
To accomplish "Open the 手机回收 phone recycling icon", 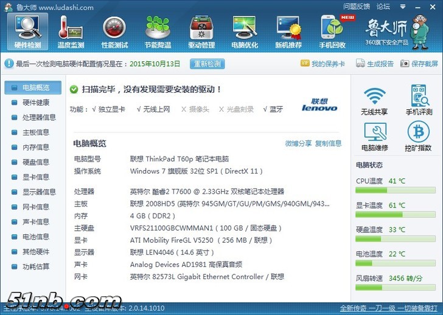I will tap(332, 32).
